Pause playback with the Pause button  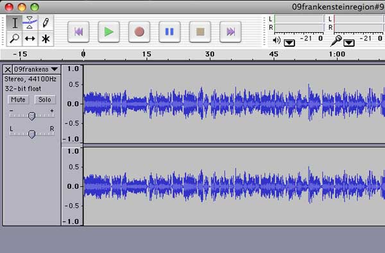click(x=169, y=32)
